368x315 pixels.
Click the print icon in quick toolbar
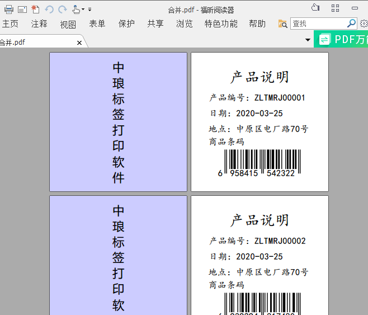click(x=8, y=9)
